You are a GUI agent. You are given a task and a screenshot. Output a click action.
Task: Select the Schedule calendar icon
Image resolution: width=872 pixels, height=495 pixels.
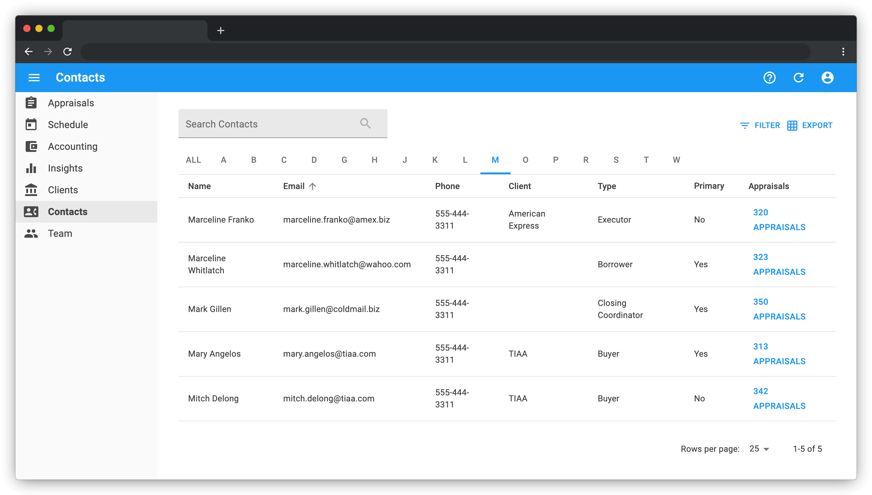coord(31,124)
